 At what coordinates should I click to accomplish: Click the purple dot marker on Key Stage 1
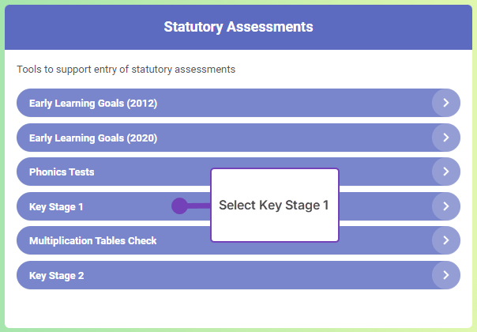179,206
